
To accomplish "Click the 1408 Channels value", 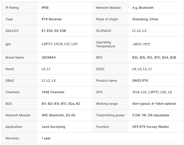I will 53,92.
